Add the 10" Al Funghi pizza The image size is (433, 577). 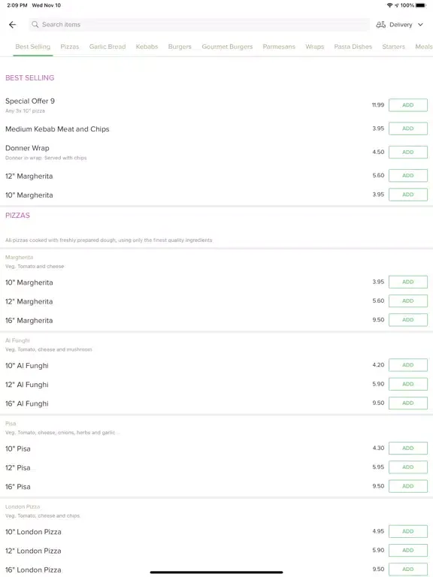pyautogui.click(x=408, y=365)
